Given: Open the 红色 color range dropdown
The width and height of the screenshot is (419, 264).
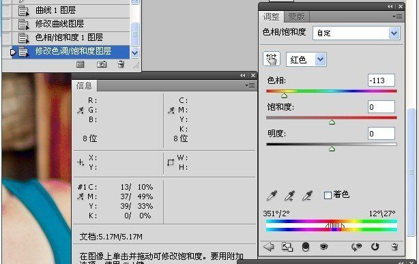Looking at the screenshot, I should coord(306,59).
